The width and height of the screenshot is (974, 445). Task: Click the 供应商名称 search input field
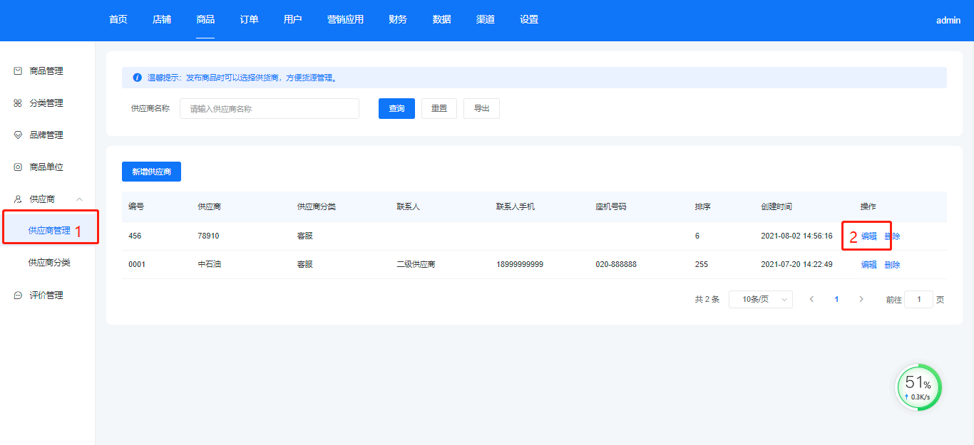tap(269, 109)
